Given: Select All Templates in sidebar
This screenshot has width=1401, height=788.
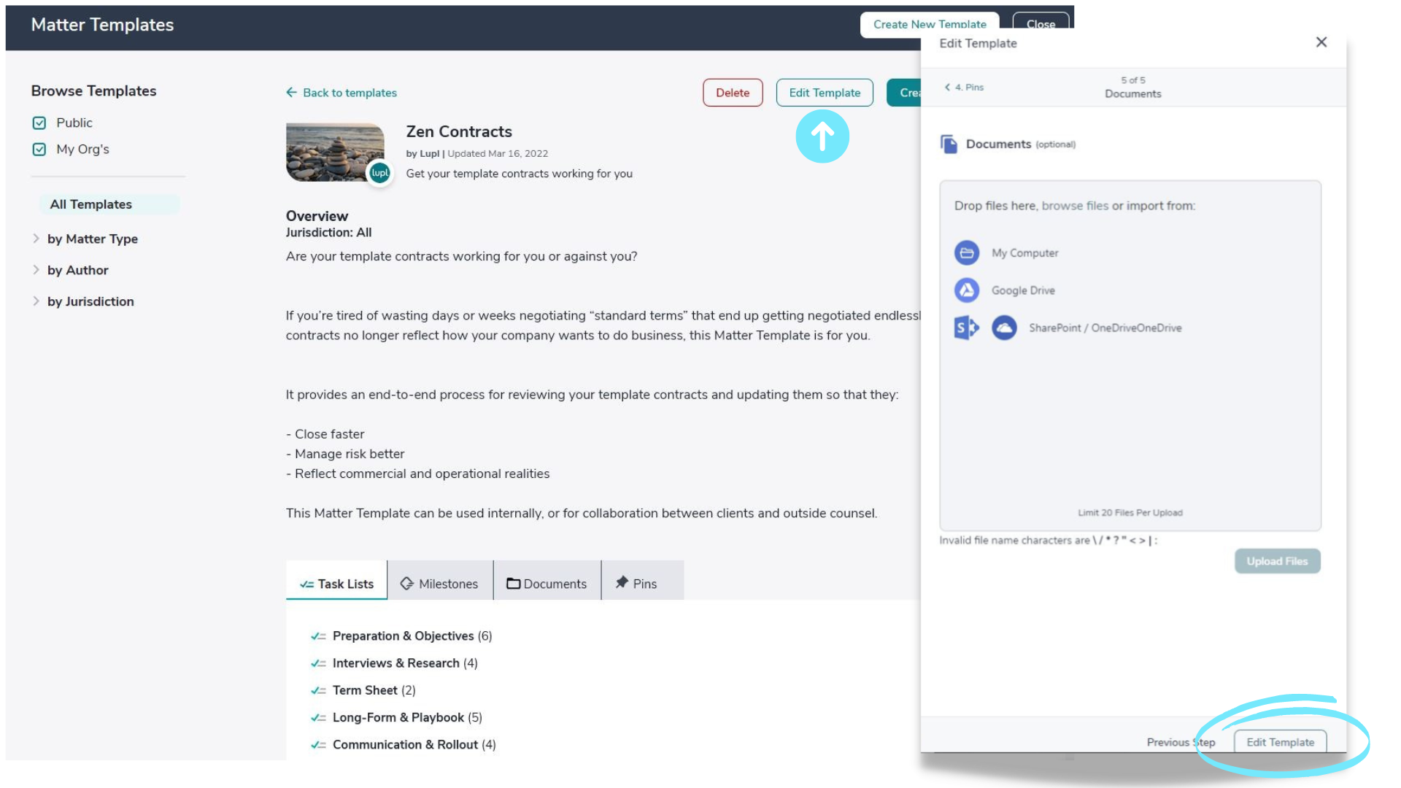Looking at the screenshot, I should click(91, 204).
